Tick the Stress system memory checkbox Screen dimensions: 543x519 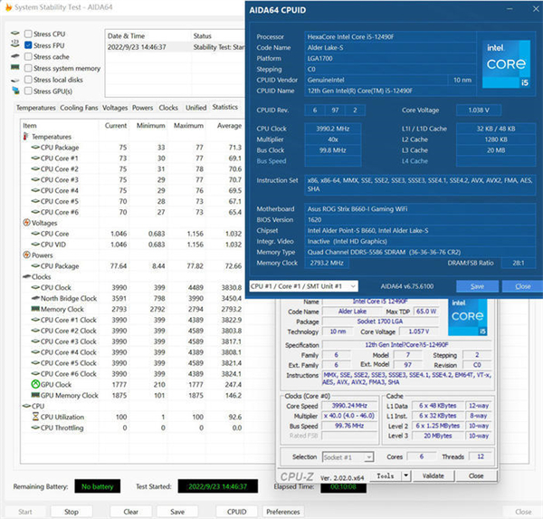pos(28,68)
